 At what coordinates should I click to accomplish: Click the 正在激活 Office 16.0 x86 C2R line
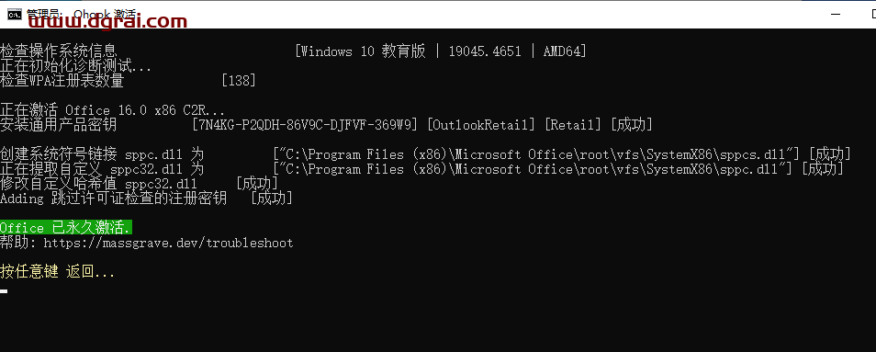[112, 110]
